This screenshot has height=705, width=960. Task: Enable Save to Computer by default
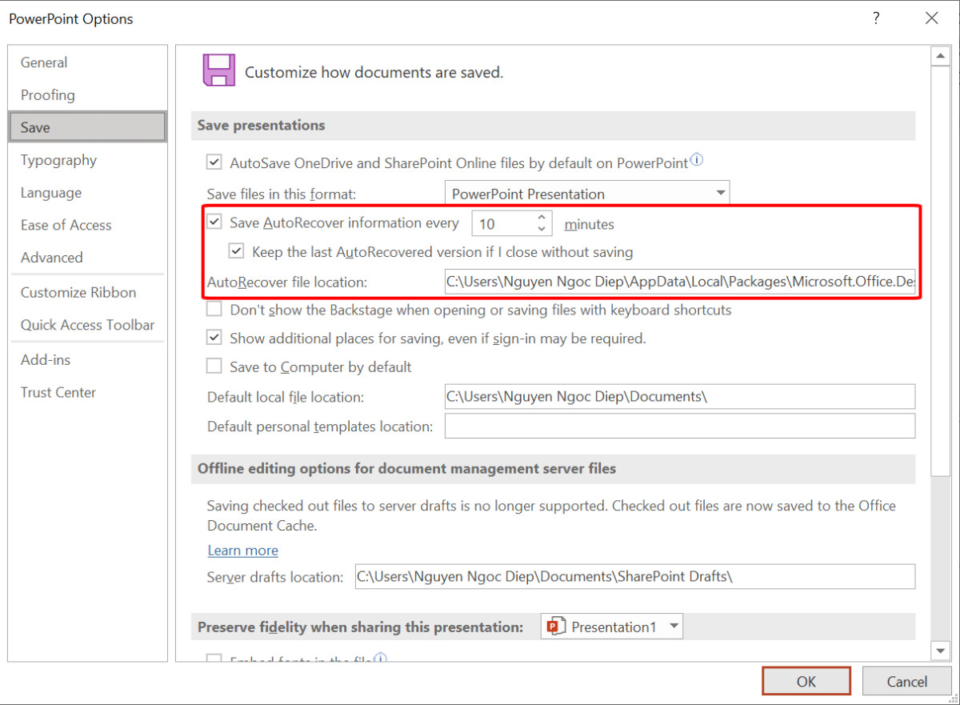[x=214, y=367]
